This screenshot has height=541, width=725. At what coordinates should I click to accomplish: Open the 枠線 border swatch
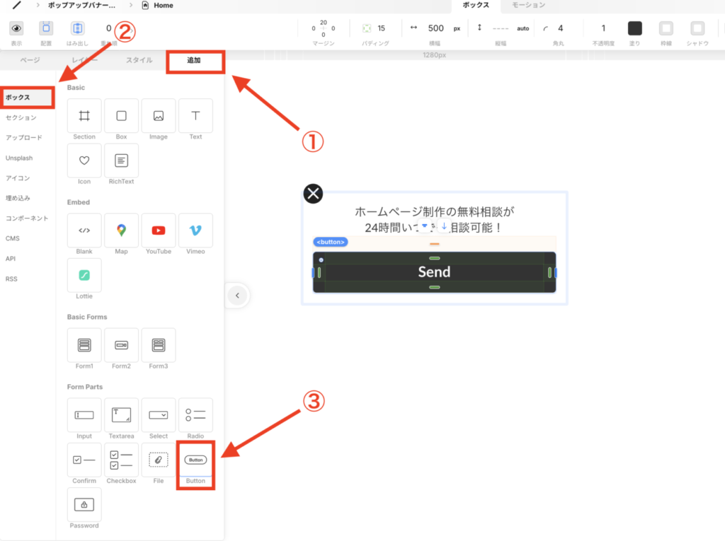(666, 29)
